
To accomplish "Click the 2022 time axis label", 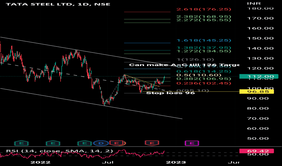I will [41, 162].
